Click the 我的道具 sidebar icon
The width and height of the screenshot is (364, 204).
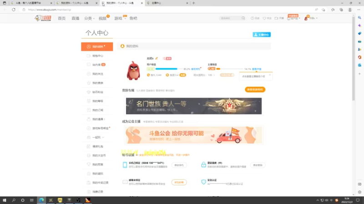click(x=89, y=119)
